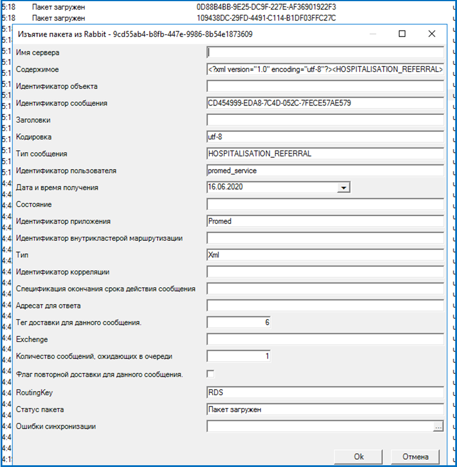Click the Содержимое XML field
This screenshot has width=457, height=467.
(325, 69)
